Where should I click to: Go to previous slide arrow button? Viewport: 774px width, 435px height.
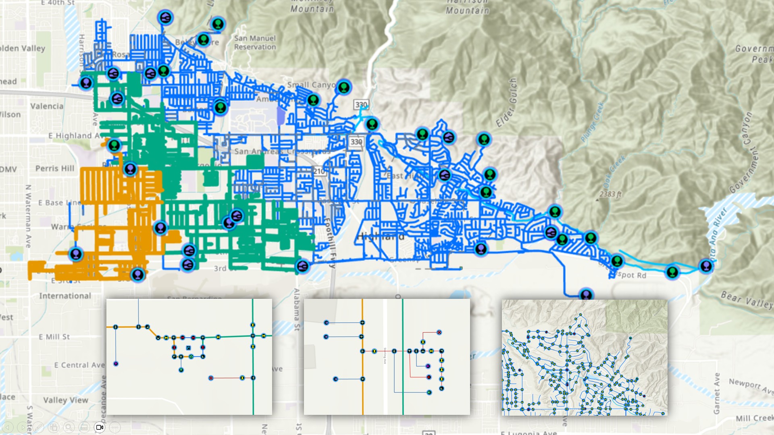click(8, 427)
